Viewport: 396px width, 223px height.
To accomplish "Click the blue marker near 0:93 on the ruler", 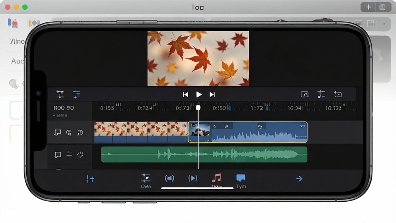I will (x=229, y=108).
